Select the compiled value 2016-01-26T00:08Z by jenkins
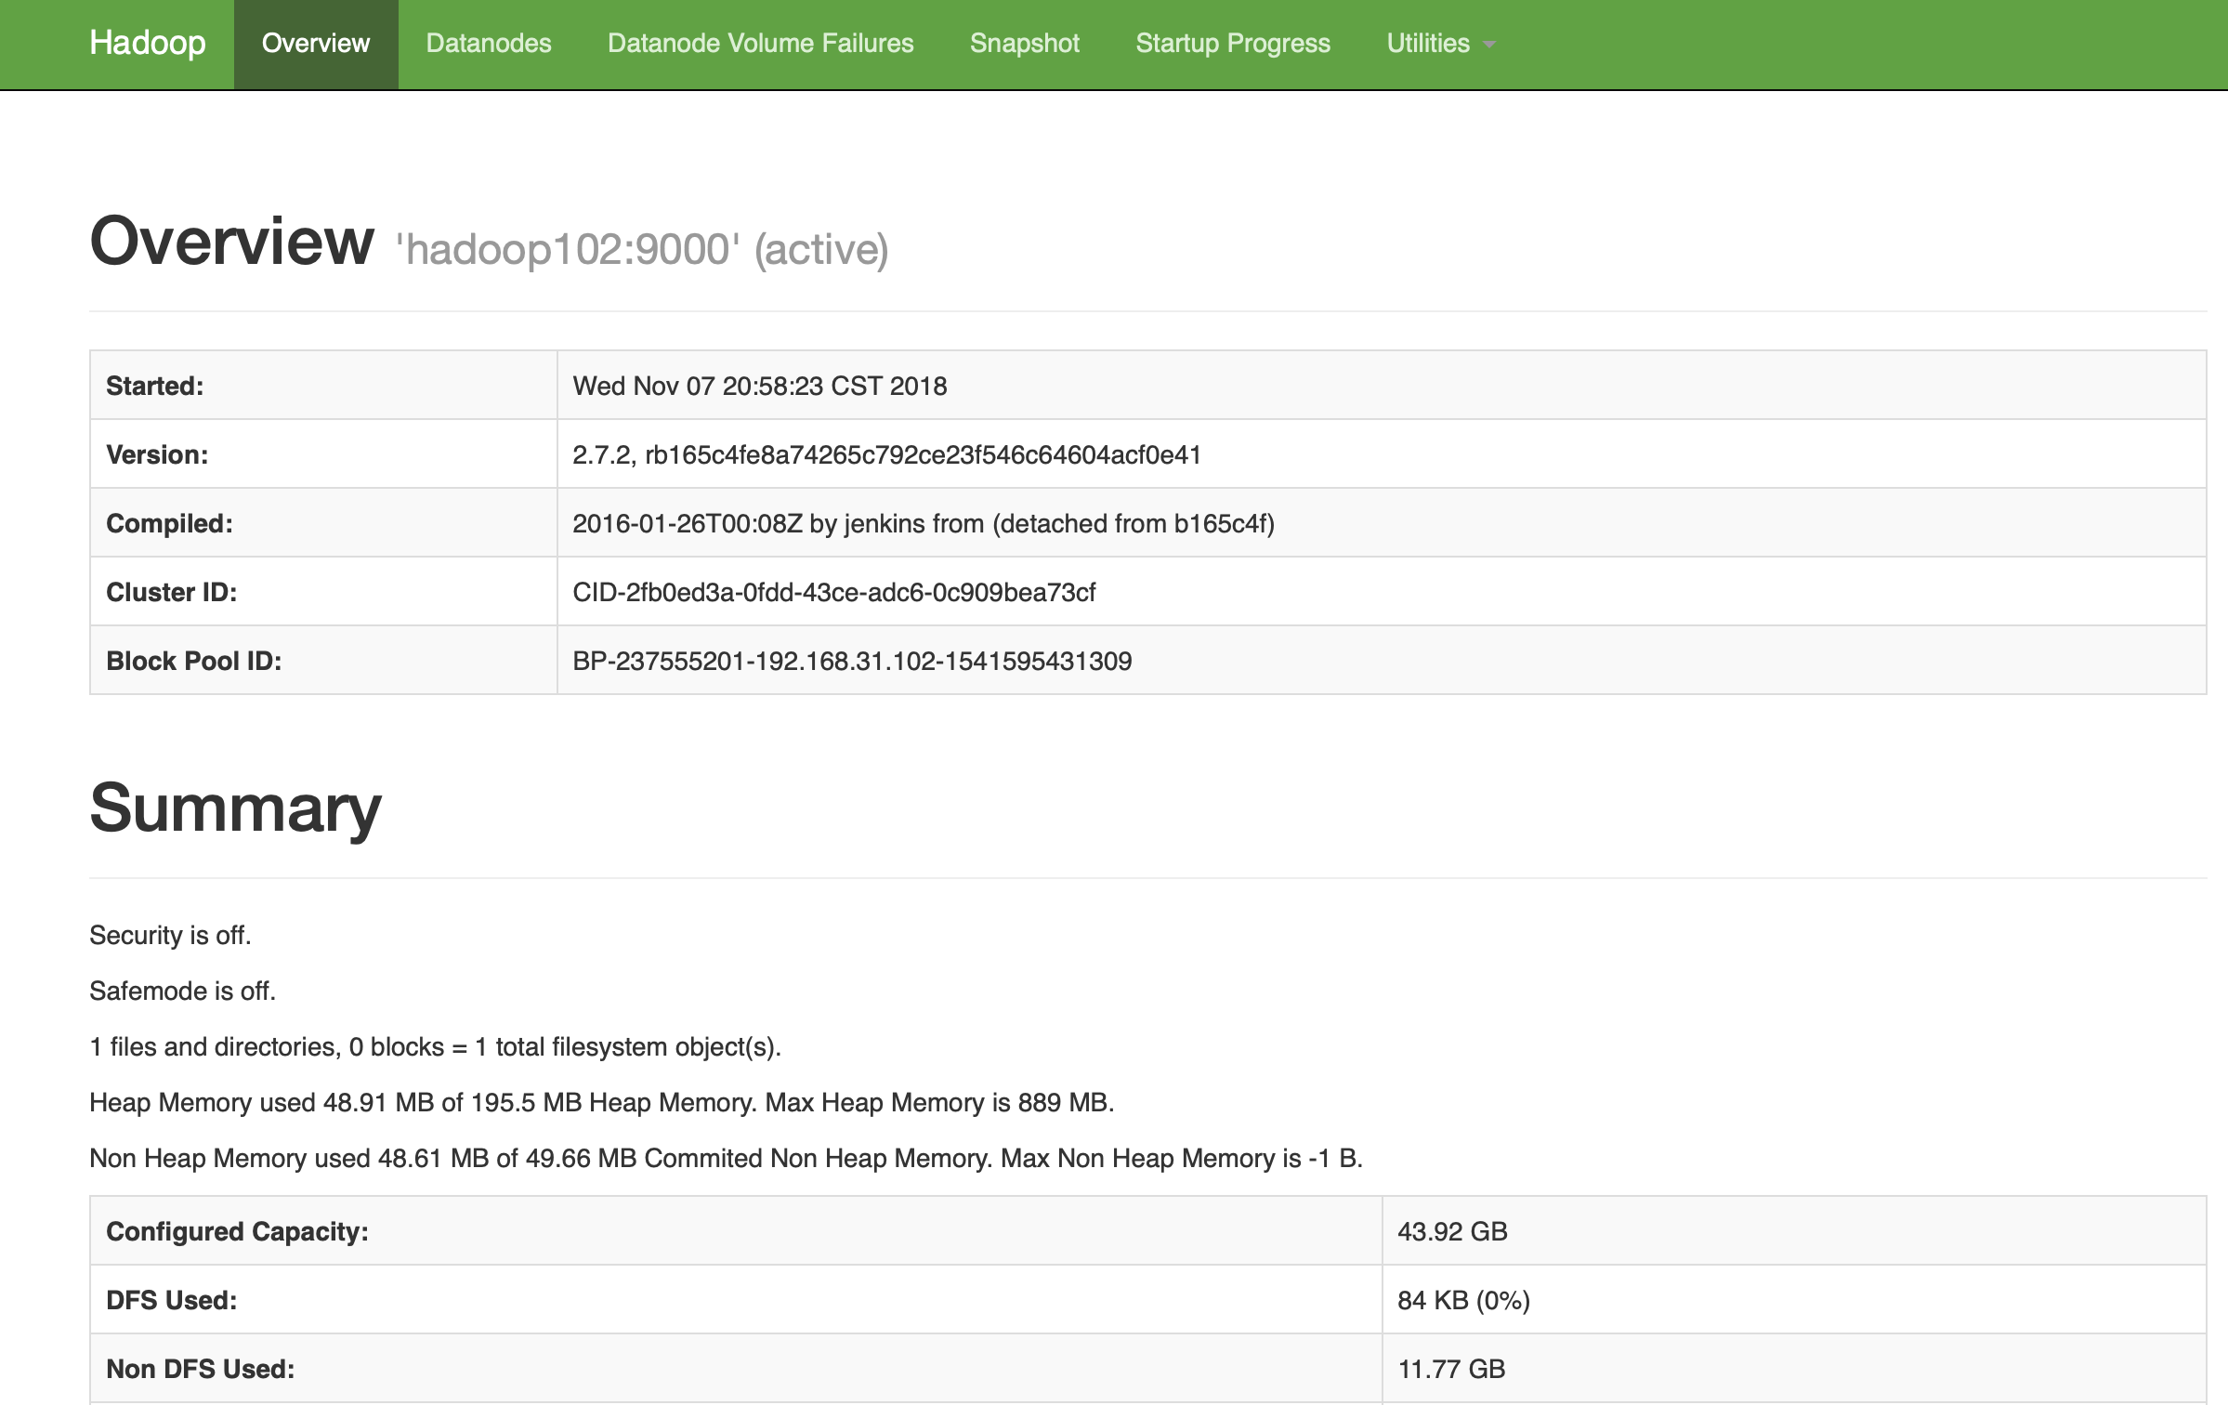This screenshot has height=1405, width=2228. 923,523
